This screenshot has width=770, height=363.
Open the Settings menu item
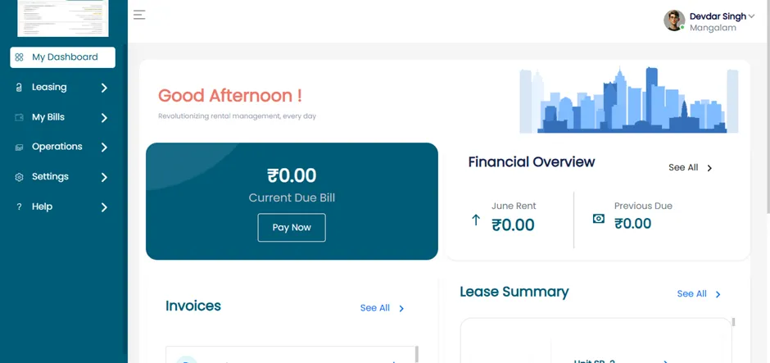click(x=63, y=177)
